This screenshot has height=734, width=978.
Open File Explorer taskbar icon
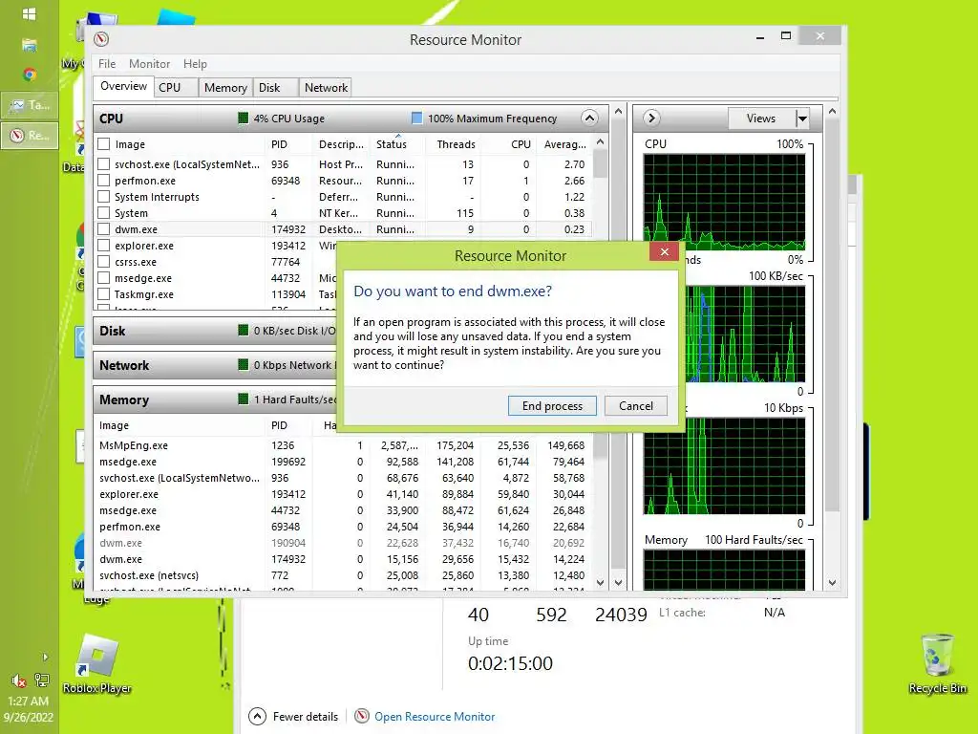[x=30, y=45]
